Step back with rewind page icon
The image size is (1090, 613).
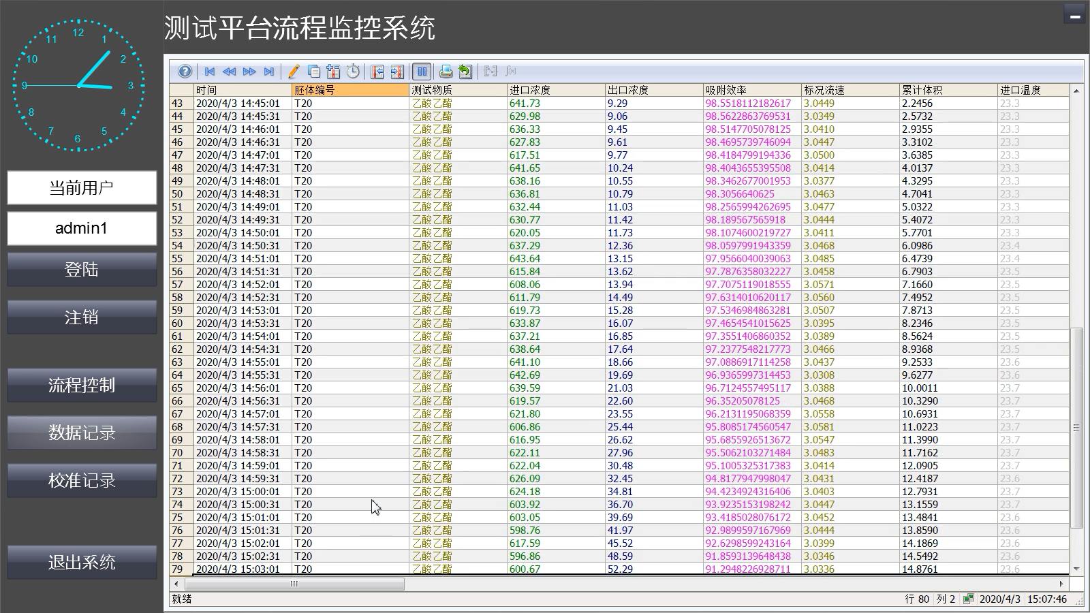coord(230,72)
